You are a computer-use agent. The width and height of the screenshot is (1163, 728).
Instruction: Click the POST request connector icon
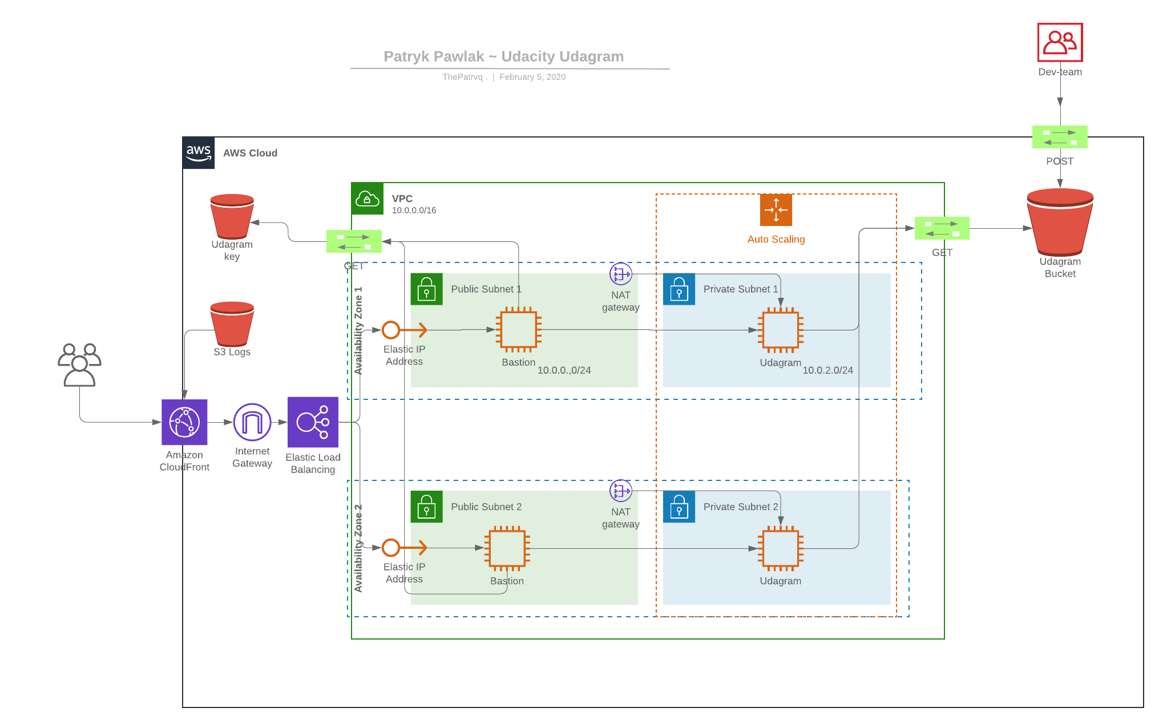[1060, 137]
